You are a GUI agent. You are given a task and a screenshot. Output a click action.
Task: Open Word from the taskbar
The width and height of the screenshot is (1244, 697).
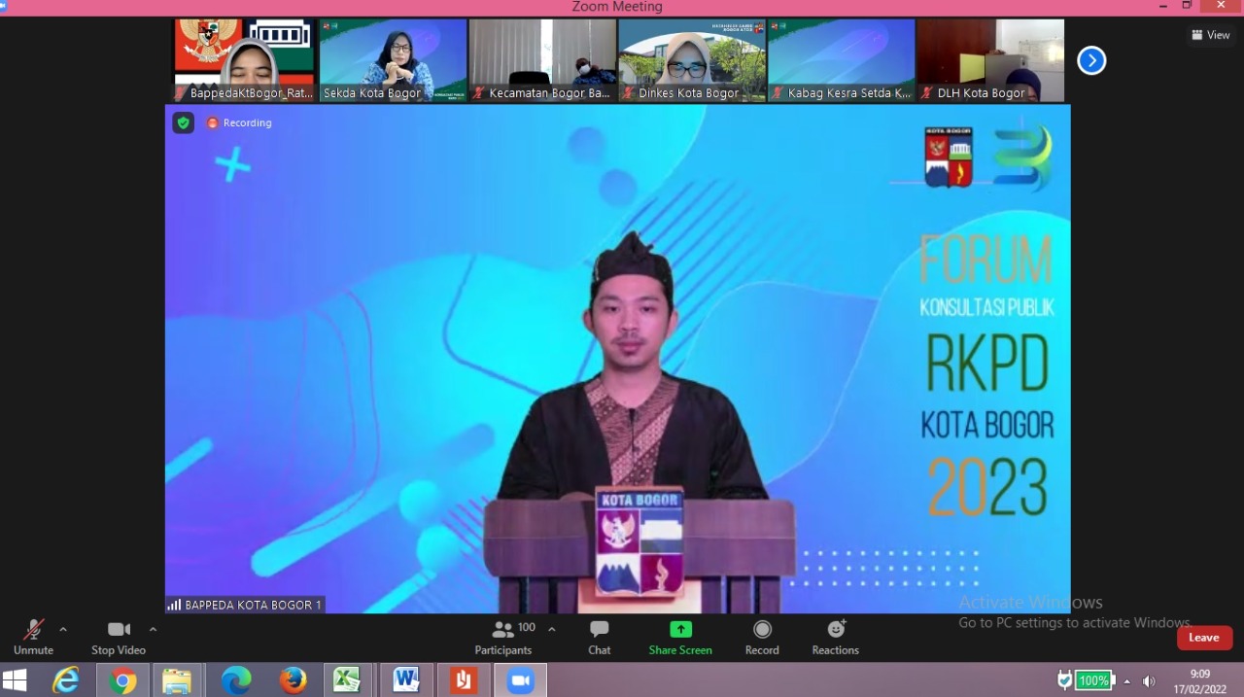point(405,680)
